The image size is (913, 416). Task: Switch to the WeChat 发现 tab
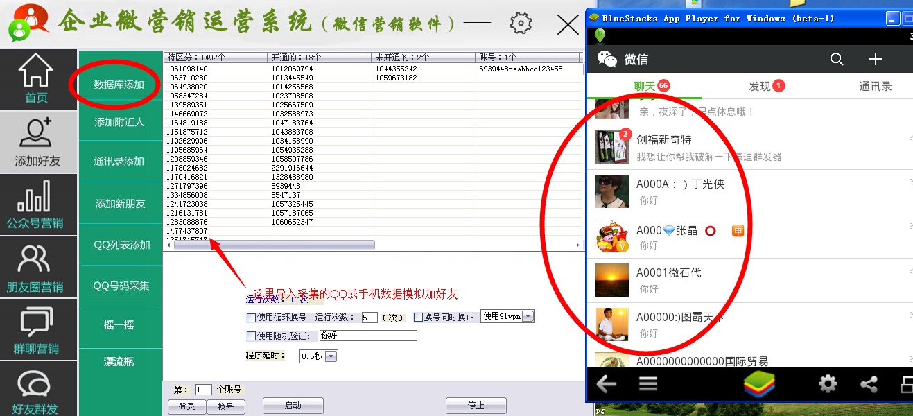point(760,86)
